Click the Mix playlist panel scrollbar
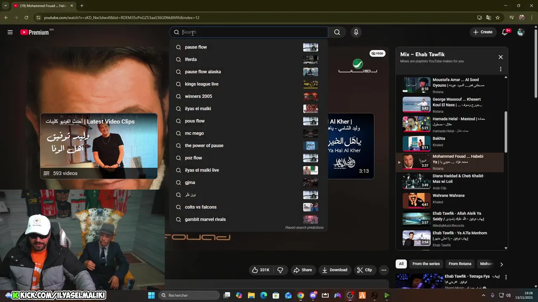Image resolution: width=538 pixels, height=302 pixels. coord(506,132)
